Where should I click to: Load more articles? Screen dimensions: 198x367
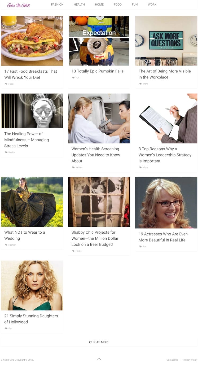coord(99,342)
